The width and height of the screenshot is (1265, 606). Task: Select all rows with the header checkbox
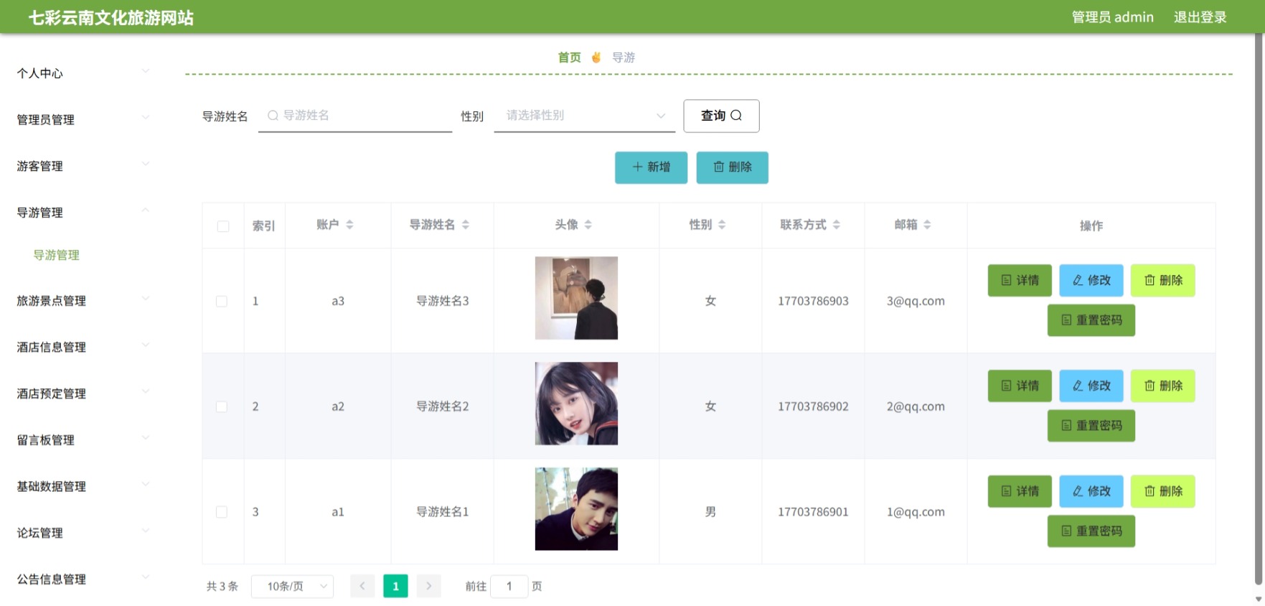click(x=223, y=226)
